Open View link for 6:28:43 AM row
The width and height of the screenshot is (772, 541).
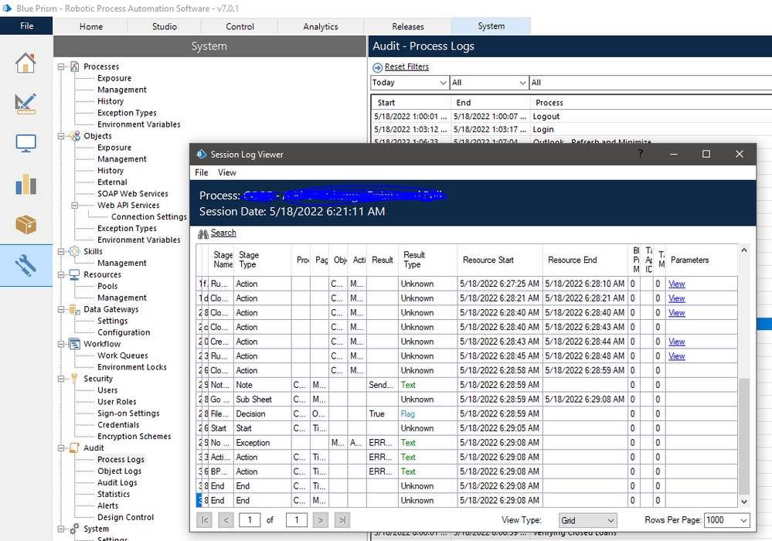pyautogui.click(x=676, y=342)
